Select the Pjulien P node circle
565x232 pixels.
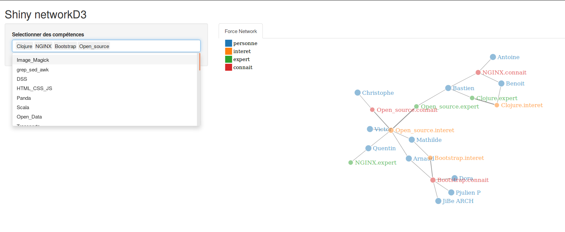(451, 193)
